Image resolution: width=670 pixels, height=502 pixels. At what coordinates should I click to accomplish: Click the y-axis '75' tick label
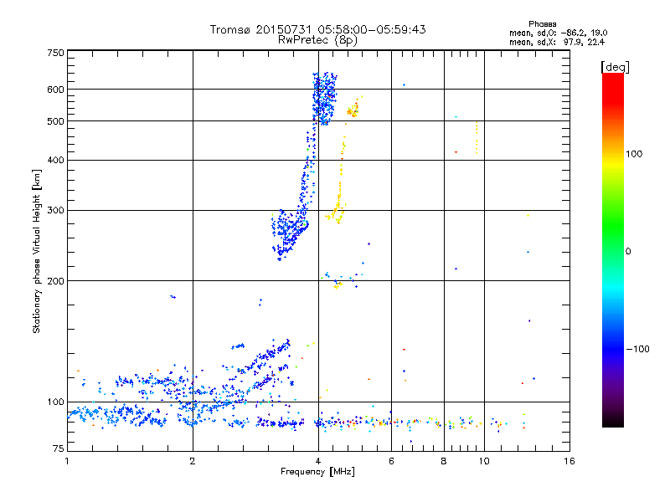click(59, 448)
